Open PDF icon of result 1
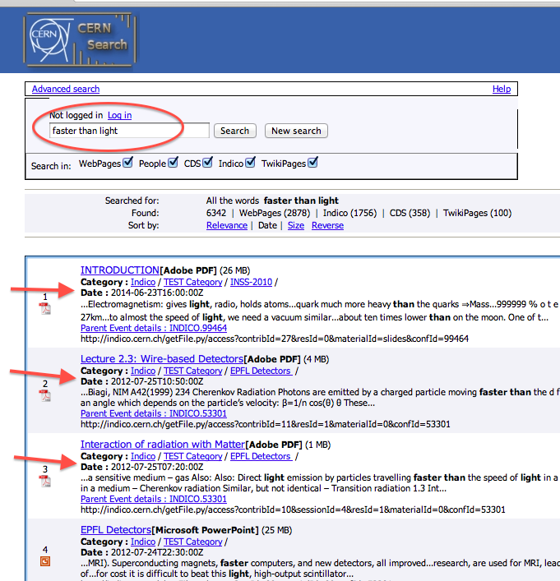The image size is (560, 581). pyautogui.click(x=45, y=309)
